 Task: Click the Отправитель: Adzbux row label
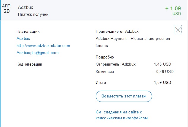pyautogui.click(x=116, y=64)
